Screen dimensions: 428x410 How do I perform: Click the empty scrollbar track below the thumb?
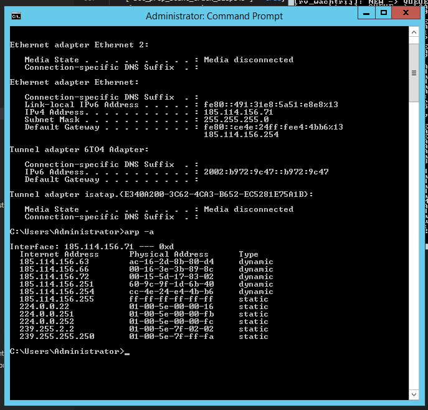pos(414,249)
